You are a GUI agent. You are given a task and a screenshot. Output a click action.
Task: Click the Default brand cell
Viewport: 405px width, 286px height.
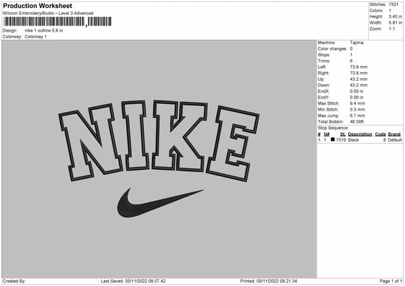pyautogui.click(x=395, y=140)
